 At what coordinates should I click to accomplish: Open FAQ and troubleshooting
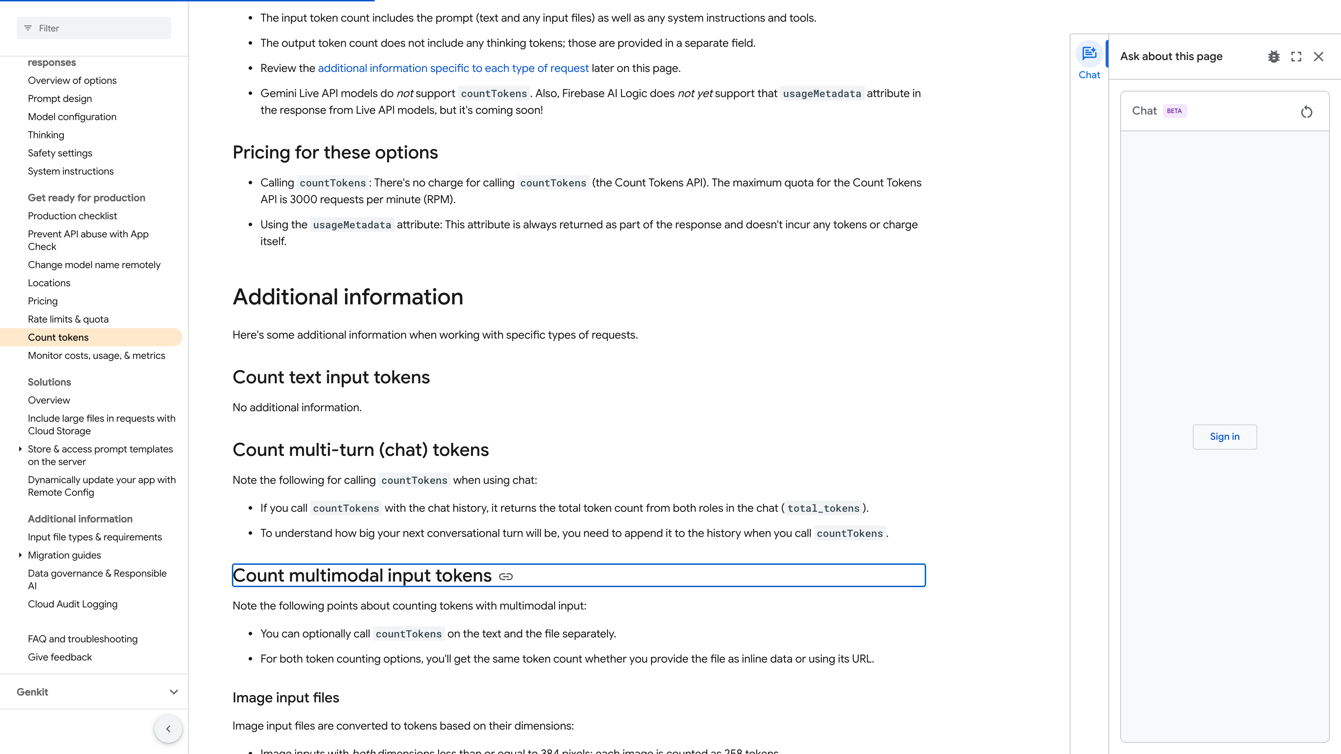pos(83,638)
